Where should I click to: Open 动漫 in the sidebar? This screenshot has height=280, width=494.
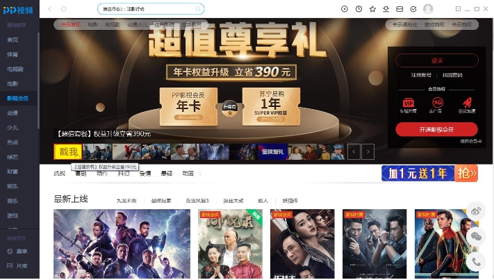[x=13, y=113]
